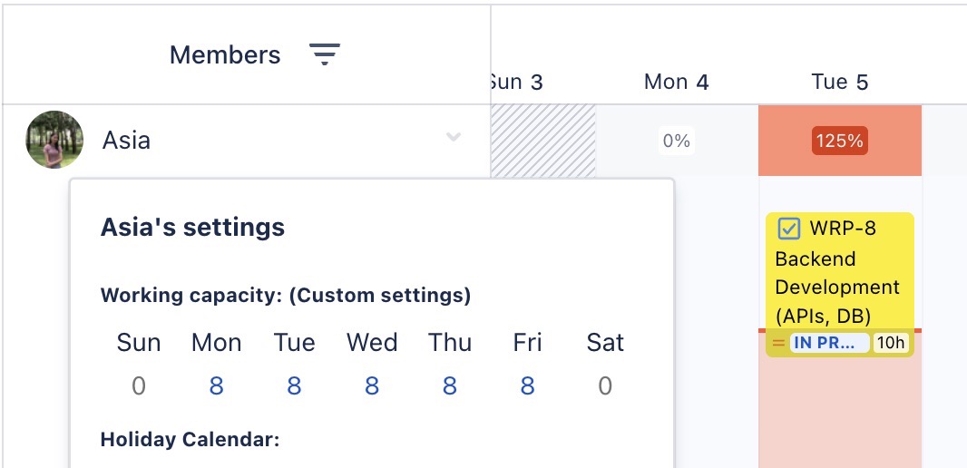Click the 0% workload badge on Monday
This screenshot has width=967, height=468.
[676, 141]
